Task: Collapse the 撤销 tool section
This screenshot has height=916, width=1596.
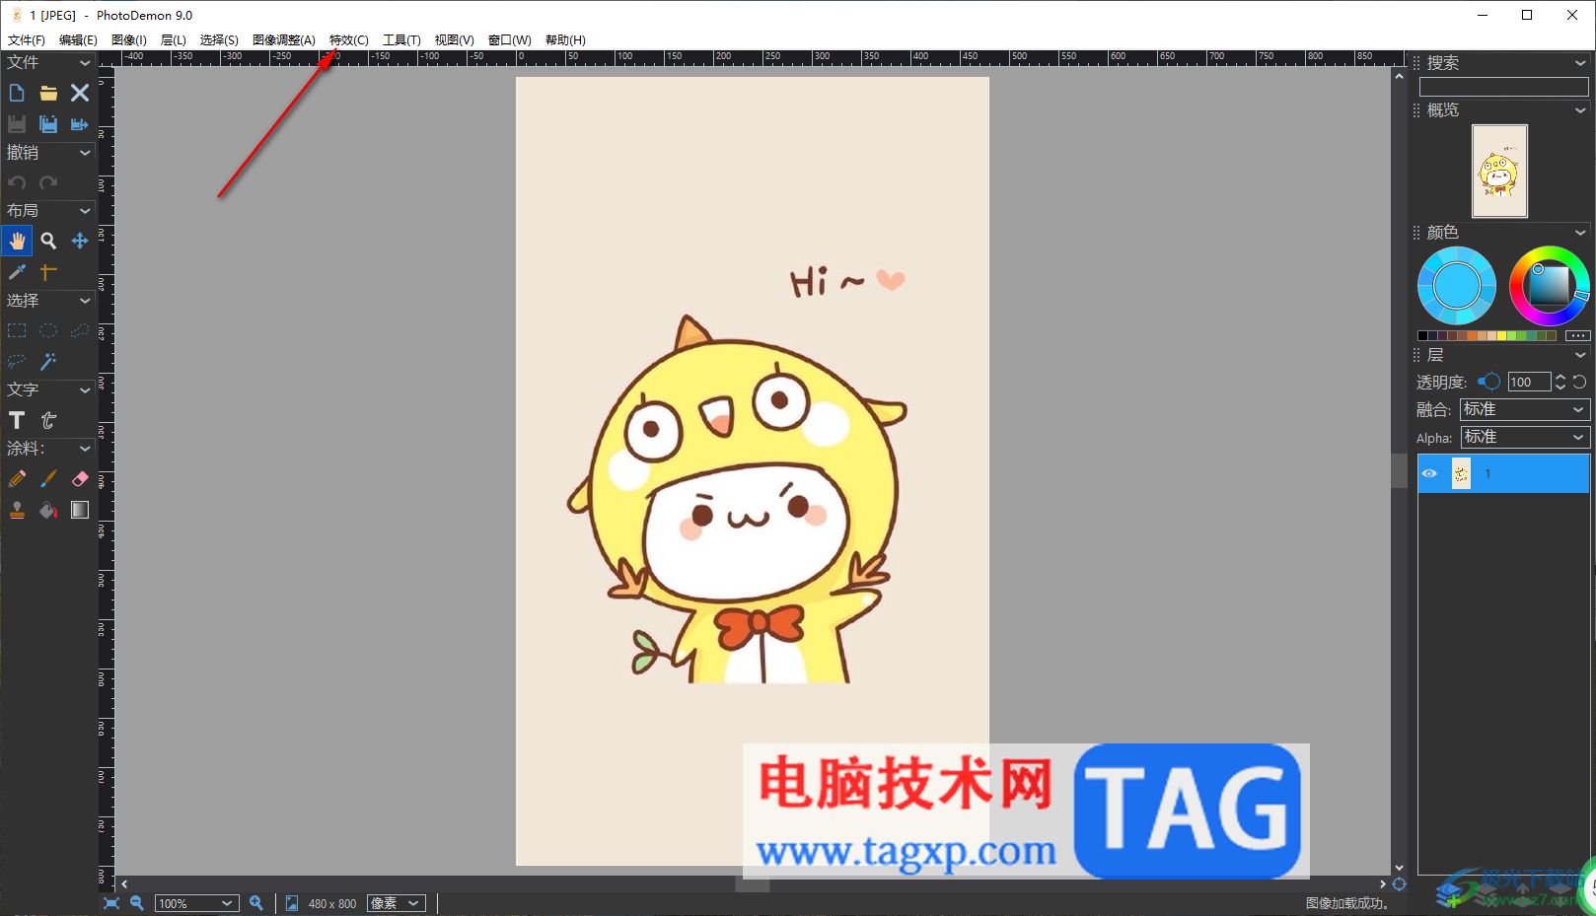Action: [85, 153]
